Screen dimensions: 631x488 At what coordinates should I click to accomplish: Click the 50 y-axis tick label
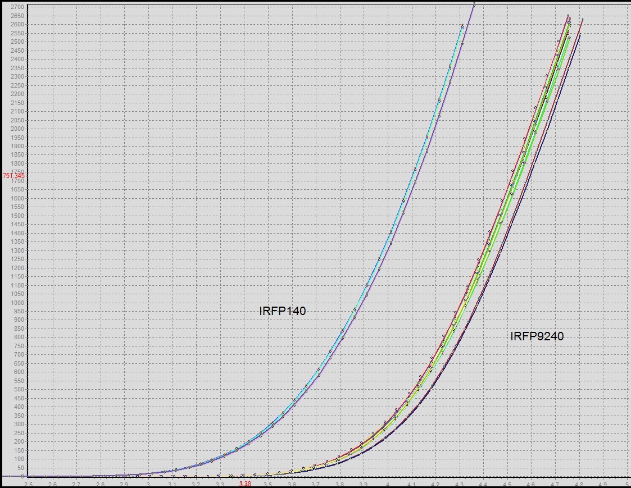pyautogui.click(x=20, y=468)
